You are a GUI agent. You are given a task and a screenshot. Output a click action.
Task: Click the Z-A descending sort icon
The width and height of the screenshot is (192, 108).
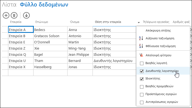141,46
